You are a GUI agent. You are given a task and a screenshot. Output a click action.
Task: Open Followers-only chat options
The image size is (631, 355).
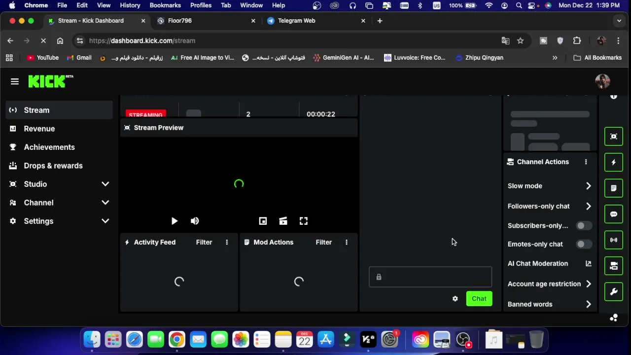click(x=550, y=206)
